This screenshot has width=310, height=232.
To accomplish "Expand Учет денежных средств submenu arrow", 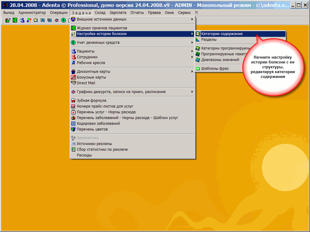I will click(192, 43).
